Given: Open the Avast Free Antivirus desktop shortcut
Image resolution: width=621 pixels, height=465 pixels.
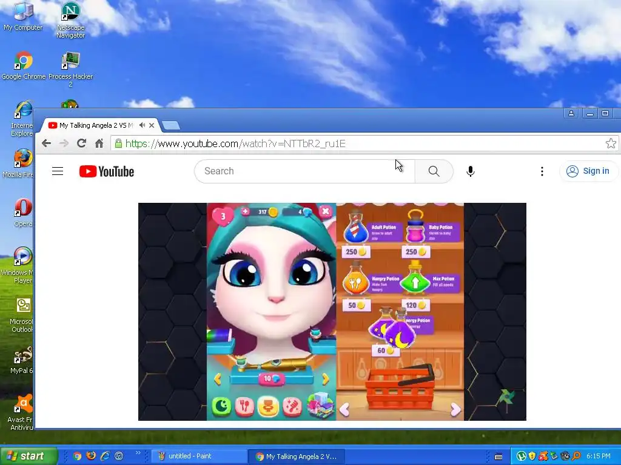Looking at the screenshot, I should (x=21, y=412).
